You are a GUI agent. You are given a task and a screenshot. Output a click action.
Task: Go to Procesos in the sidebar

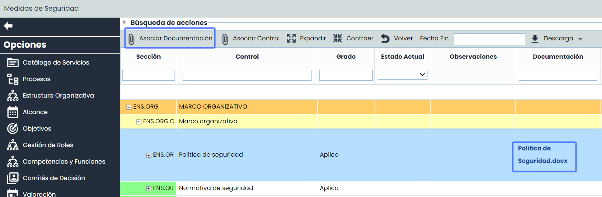click(x=36, y=79)
